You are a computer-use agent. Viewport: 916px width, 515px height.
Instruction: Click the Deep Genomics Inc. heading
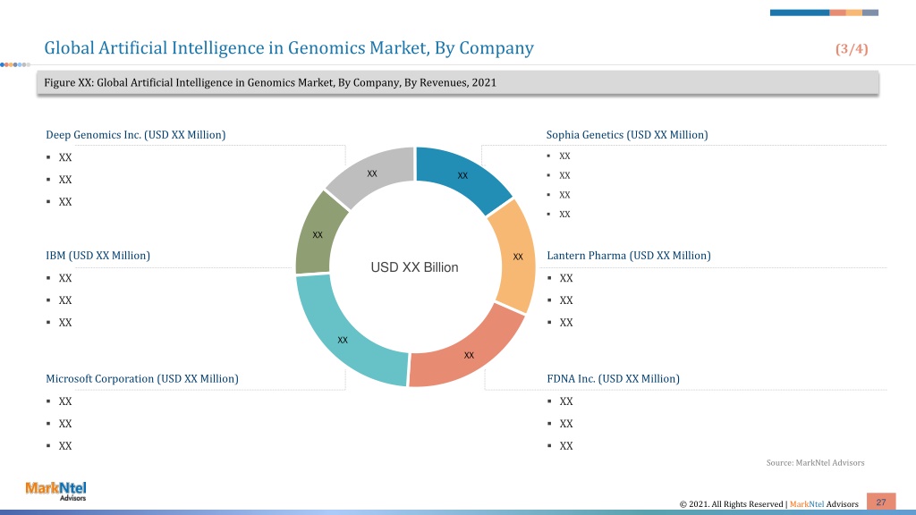(136, 135)
